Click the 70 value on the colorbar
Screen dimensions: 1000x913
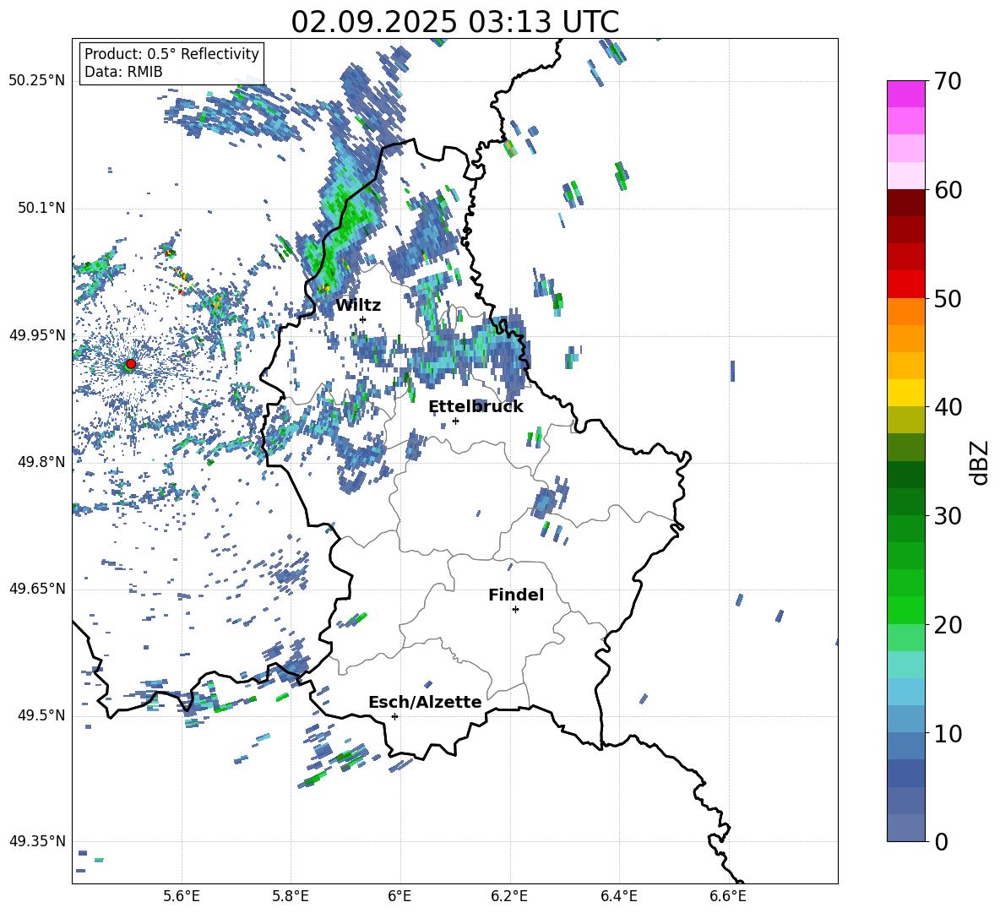tap(947, 81)
